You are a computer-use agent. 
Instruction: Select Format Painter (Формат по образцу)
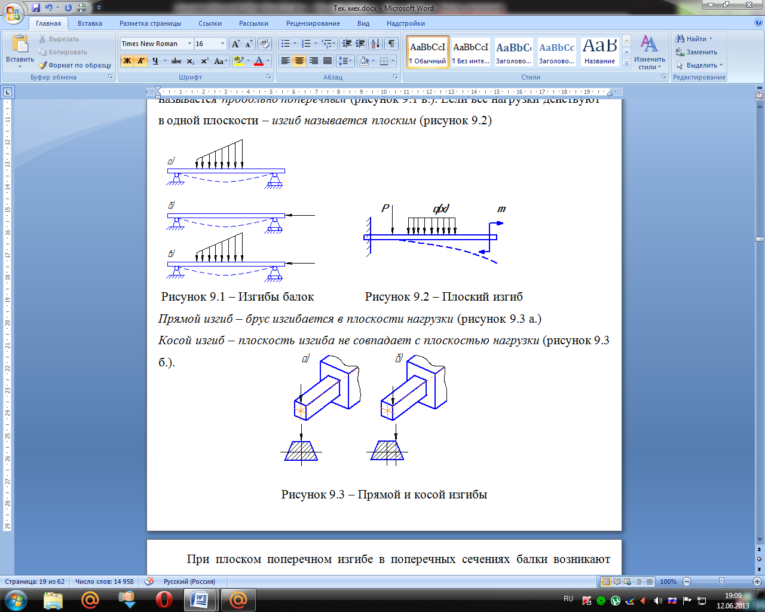coord(75,65)
